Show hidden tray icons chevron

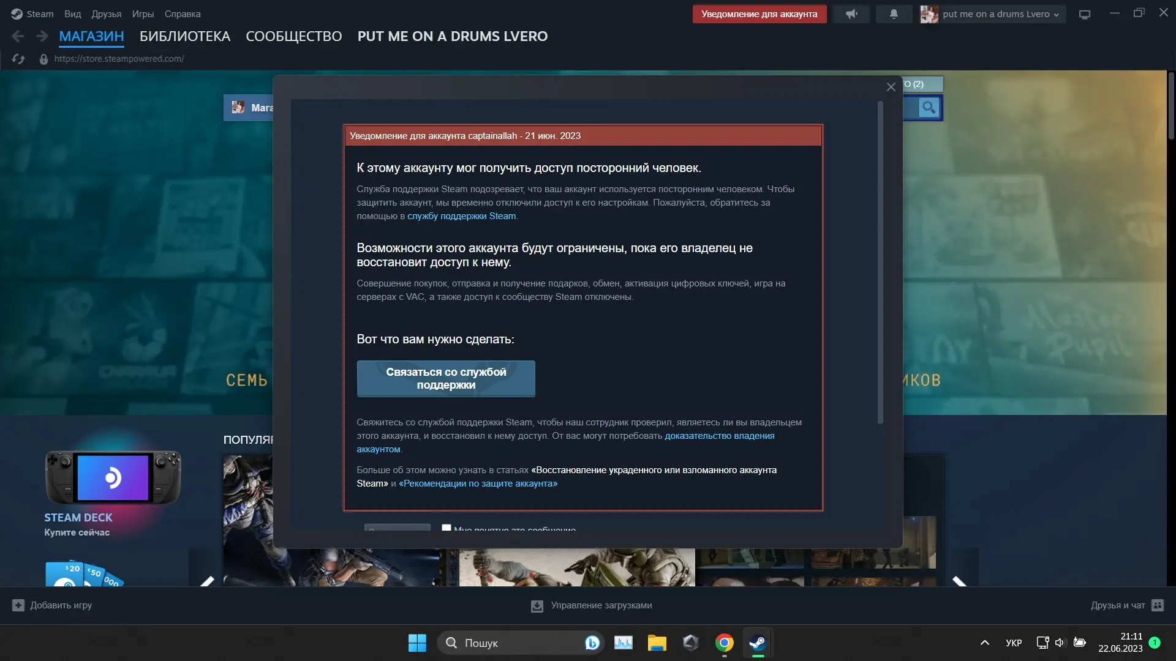984,643
